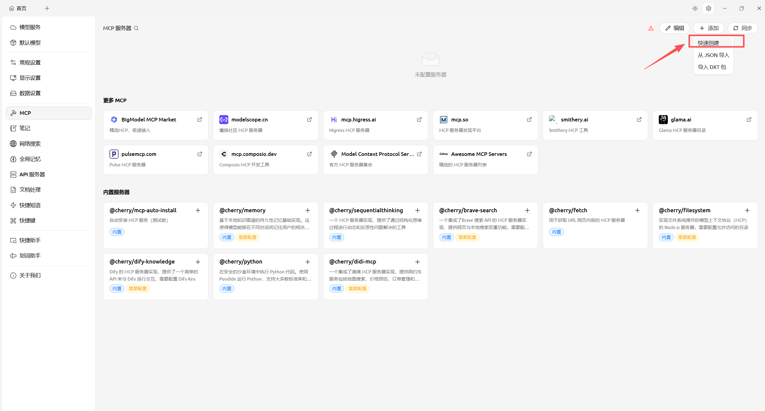The width and height of the screenshot is (765, 411).
Task: Switch to the 首页 home tab
Action: tap(18, 8)
